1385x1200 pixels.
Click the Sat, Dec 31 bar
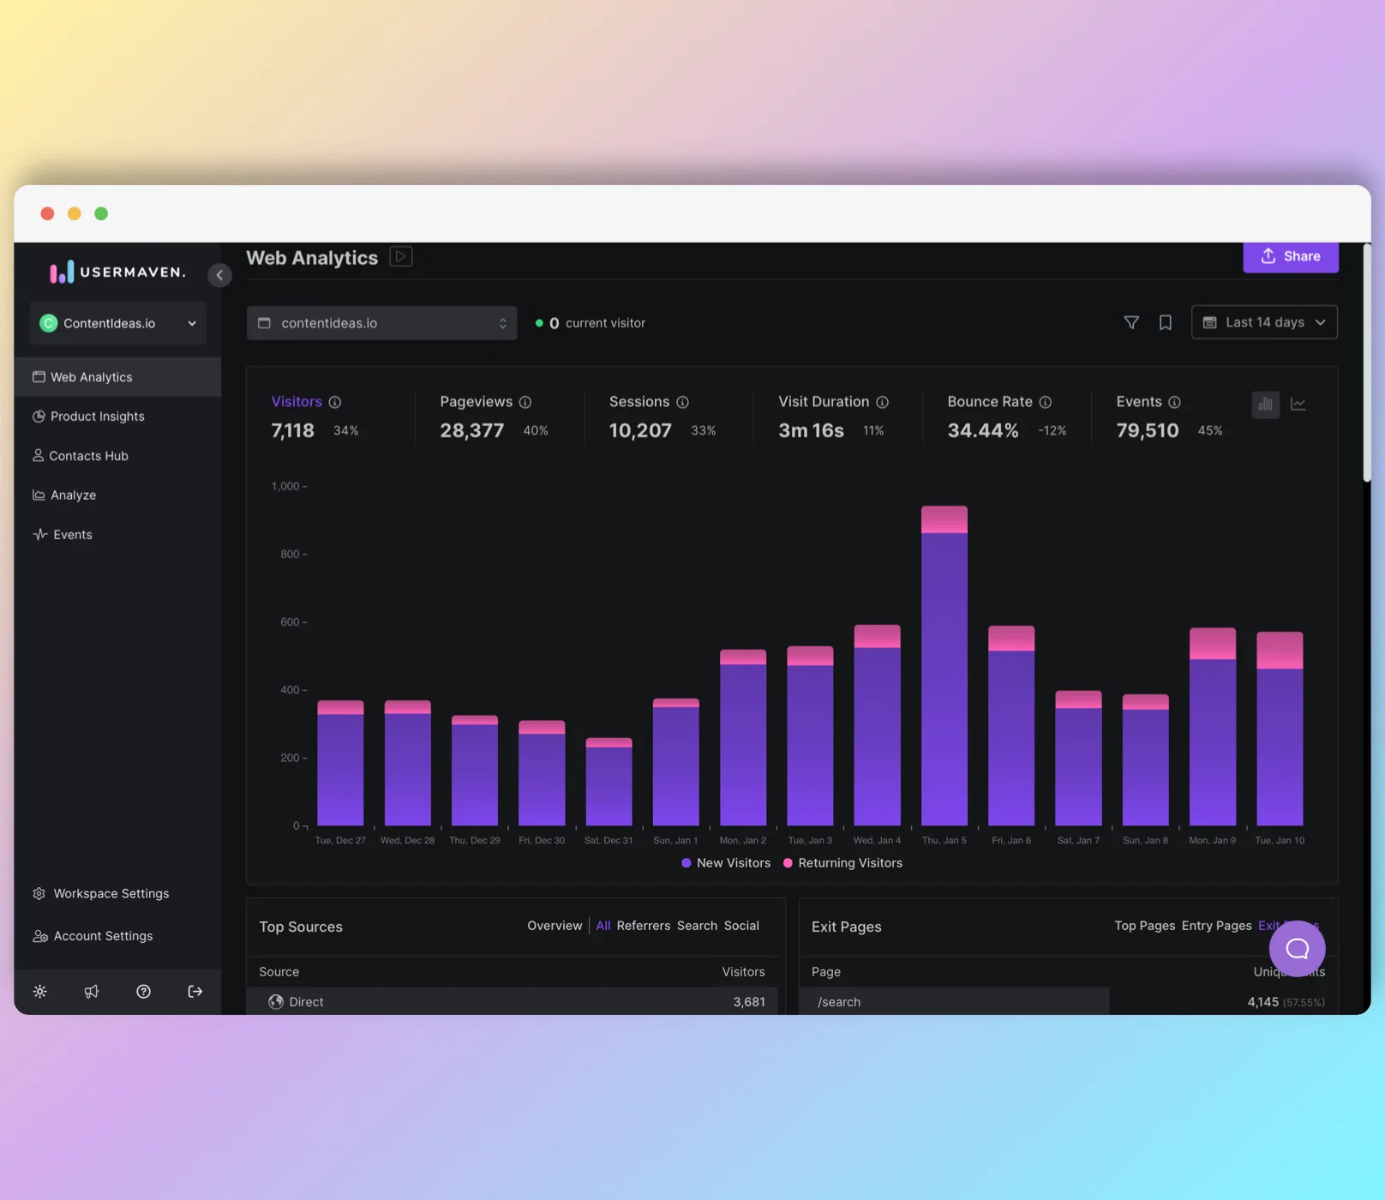tap(609, 782)
